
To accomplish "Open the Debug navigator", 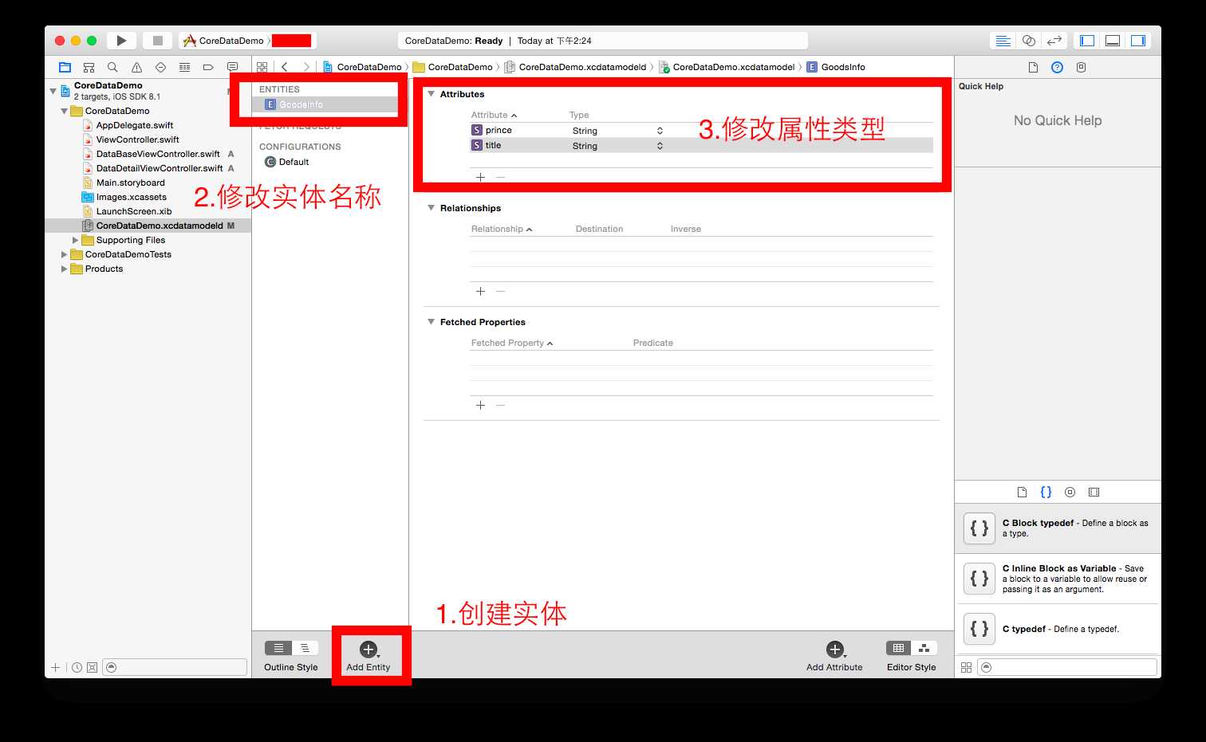I will coord(184,67).
